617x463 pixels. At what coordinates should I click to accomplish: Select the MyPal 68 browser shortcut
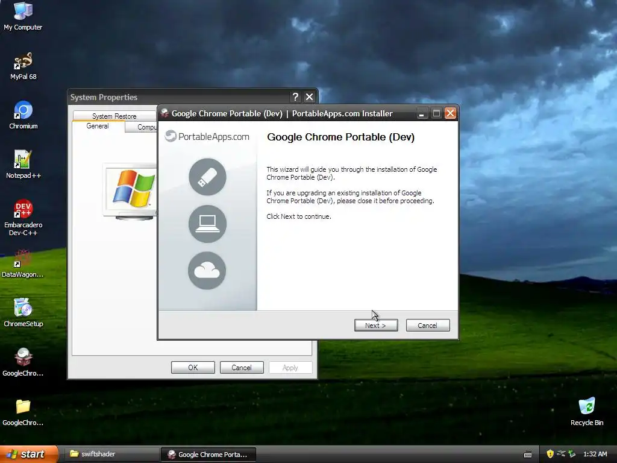point(23,66)
